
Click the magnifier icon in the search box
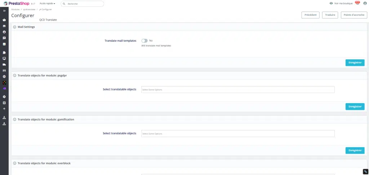(x=64, y=4)
